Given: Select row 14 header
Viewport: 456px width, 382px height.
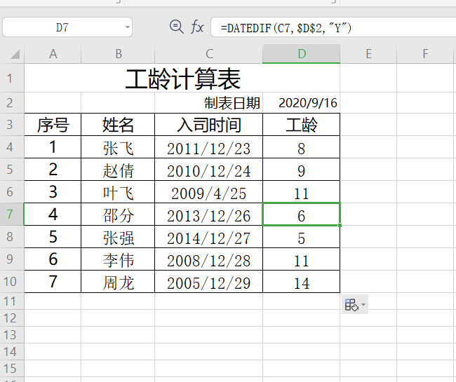Looking at the screenshot, I should 12,352.
